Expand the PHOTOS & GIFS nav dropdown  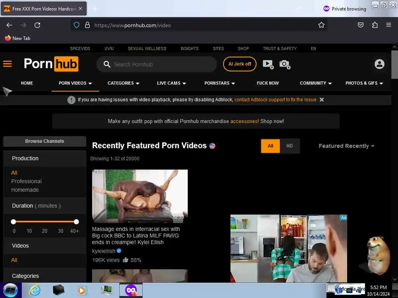tap(364, 83)
